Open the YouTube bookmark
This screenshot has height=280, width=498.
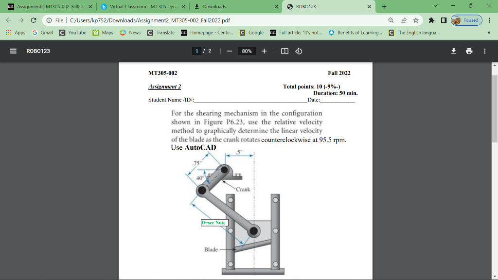pos(73,33)
